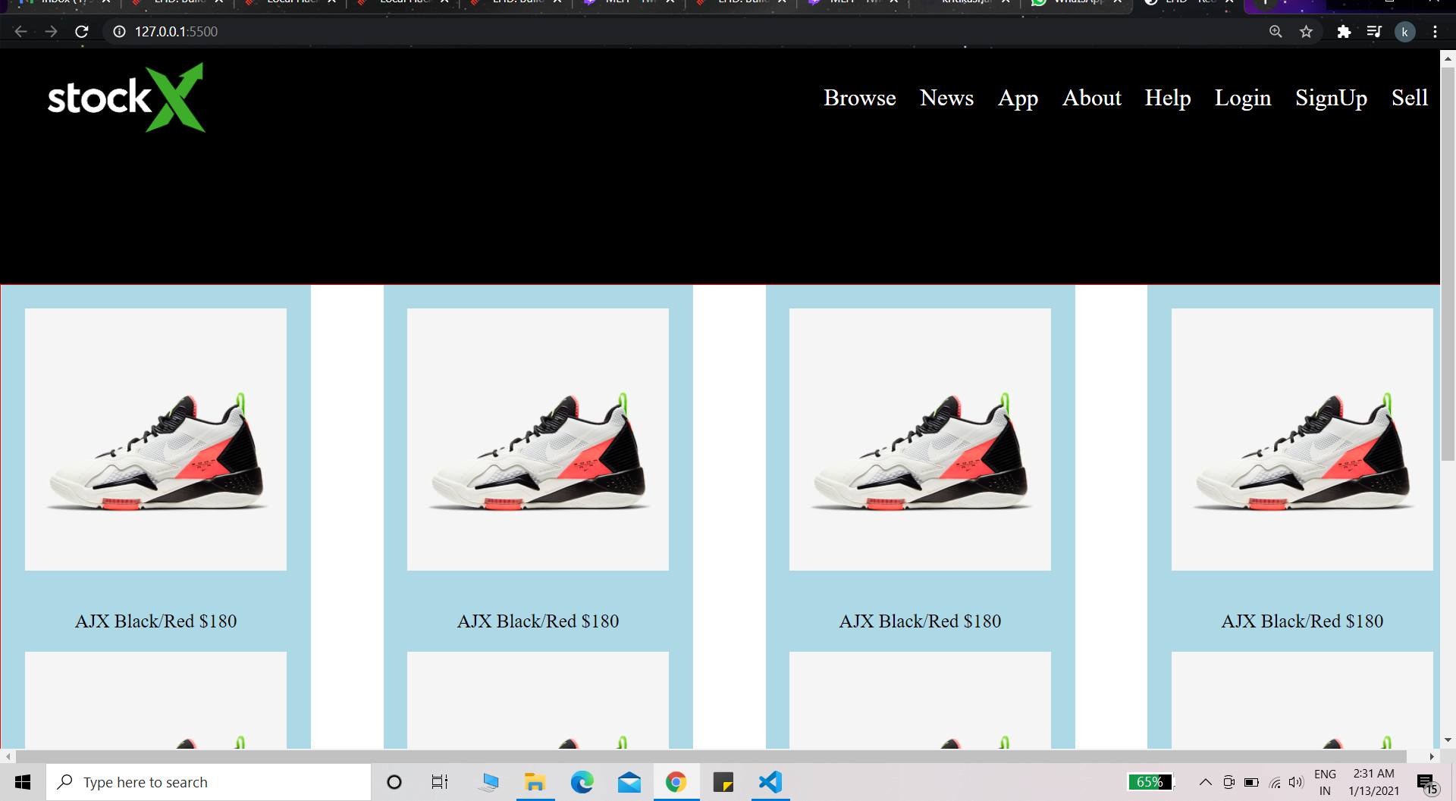
Task: View site information icon beside the address
Action: 119,32
